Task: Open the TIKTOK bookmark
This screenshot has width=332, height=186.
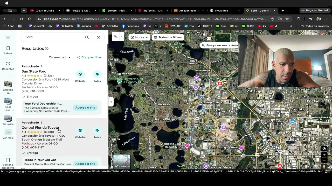Action: click(x=205, y=26)
